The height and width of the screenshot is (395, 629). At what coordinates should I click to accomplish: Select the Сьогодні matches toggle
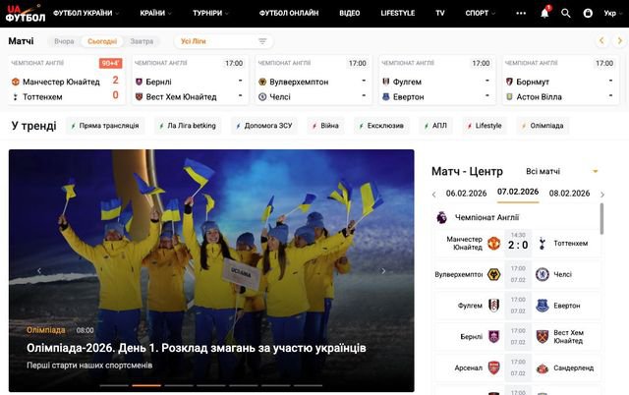click(x=102, y=41)
